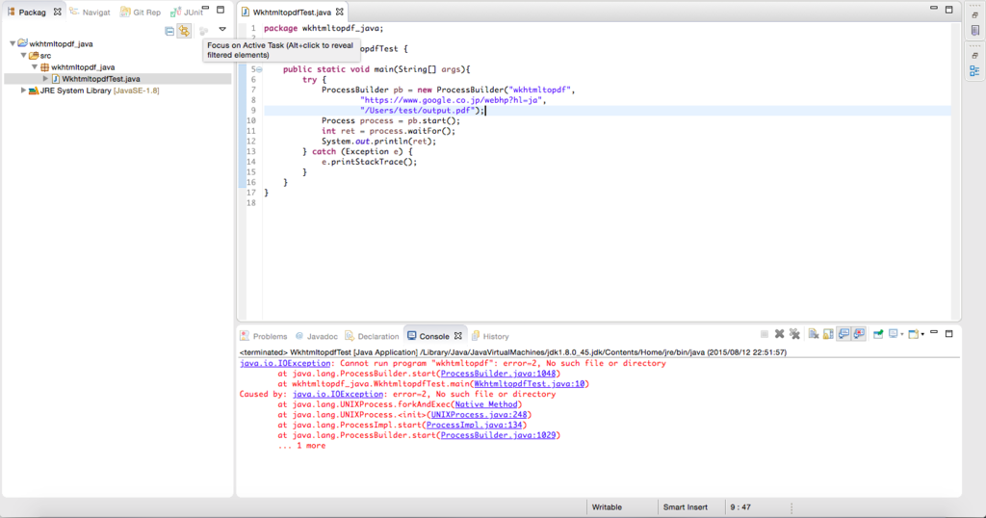Open the first java.io.IOException link in console

tap(285, 363)
